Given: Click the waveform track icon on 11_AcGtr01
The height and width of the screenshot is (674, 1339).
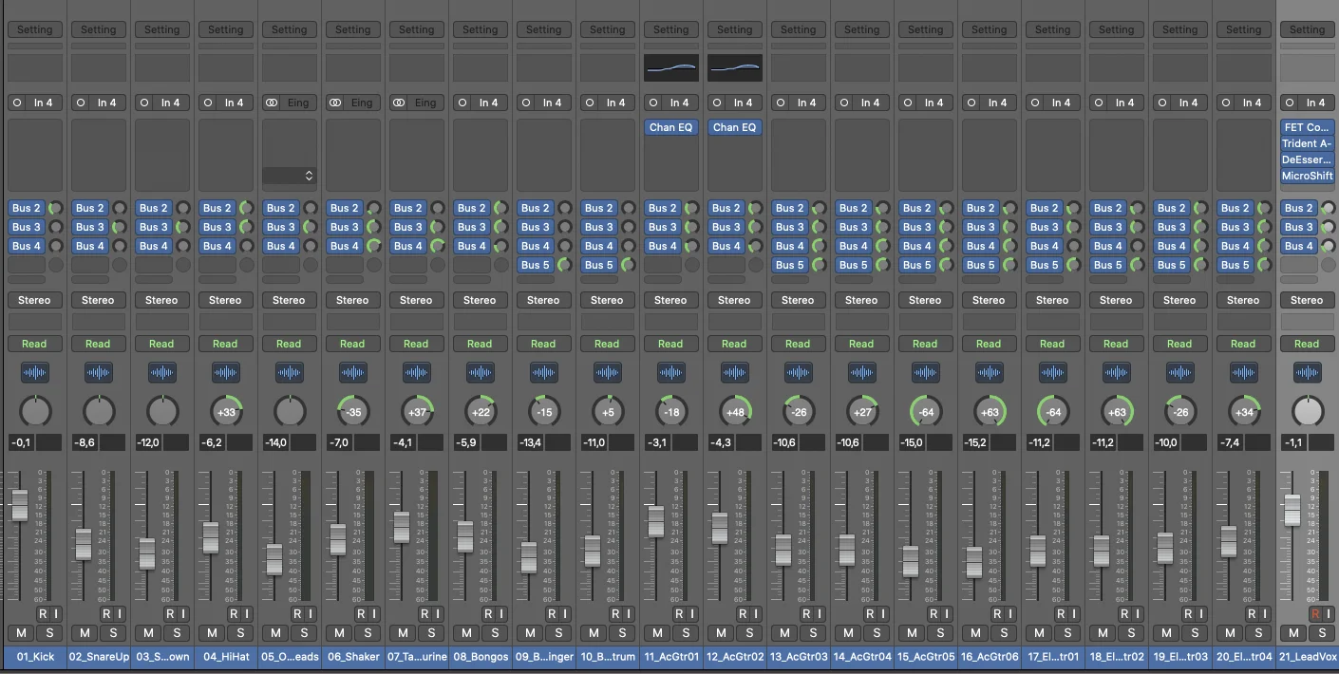Looking at the screenshot, I should 670,373.
